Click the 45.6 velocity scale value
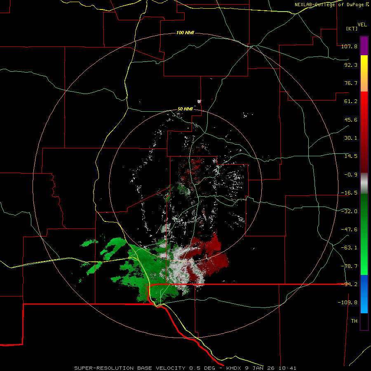371x371 pixels. [x=351, y=120]
